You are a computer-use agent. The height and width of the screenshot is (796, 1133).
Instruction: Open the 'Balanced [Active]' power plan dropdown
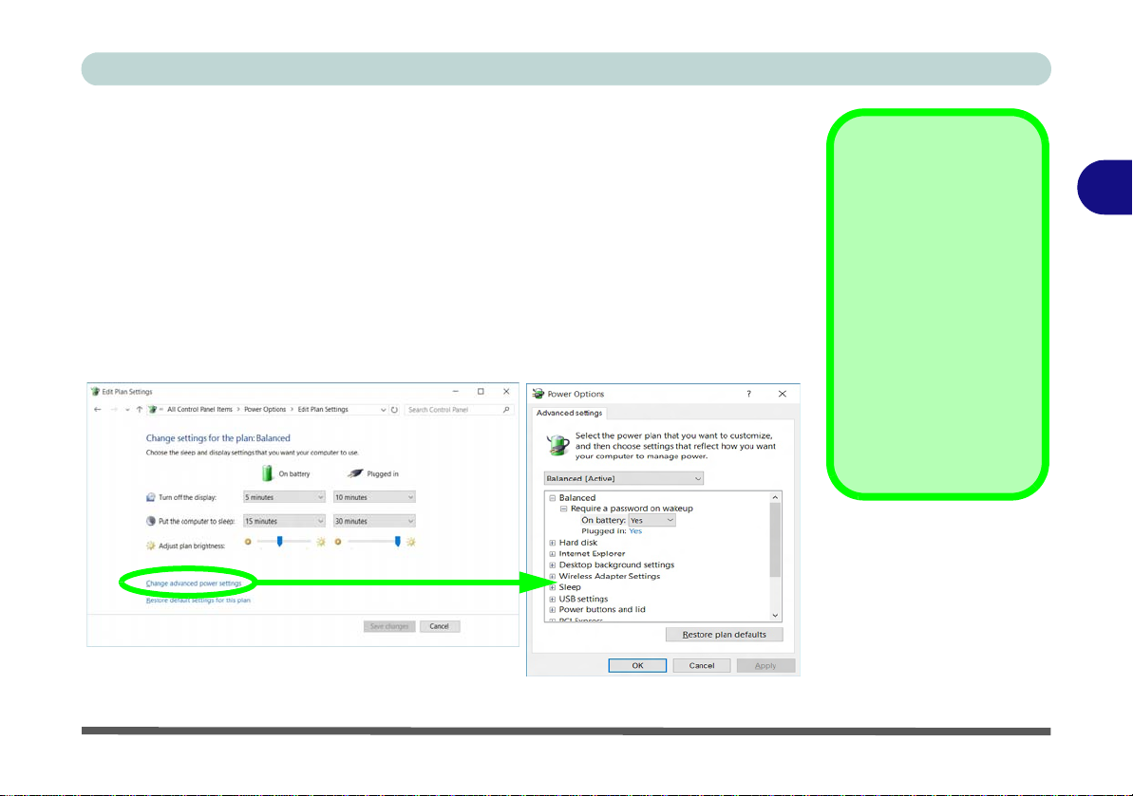[x=624, y=478]
